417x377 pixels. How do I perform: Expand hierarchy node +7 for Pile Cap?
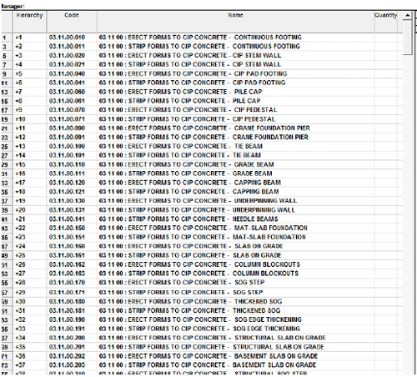(x=18, y=92)
